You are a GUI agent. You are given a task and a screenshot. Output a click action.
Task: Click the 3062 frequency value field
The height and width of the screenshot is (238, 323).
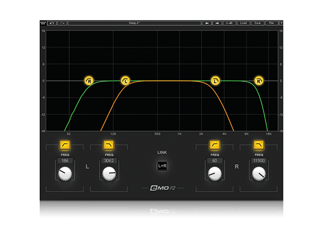tap(109, 161)
